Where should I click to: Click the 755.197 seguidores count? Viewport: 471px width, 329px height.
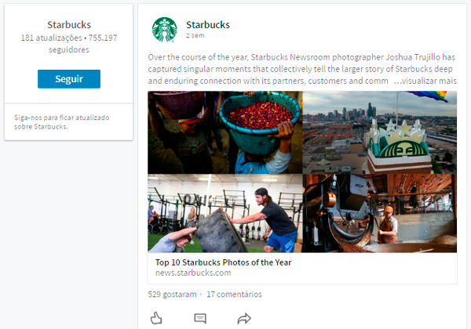[x=94, y=44]
